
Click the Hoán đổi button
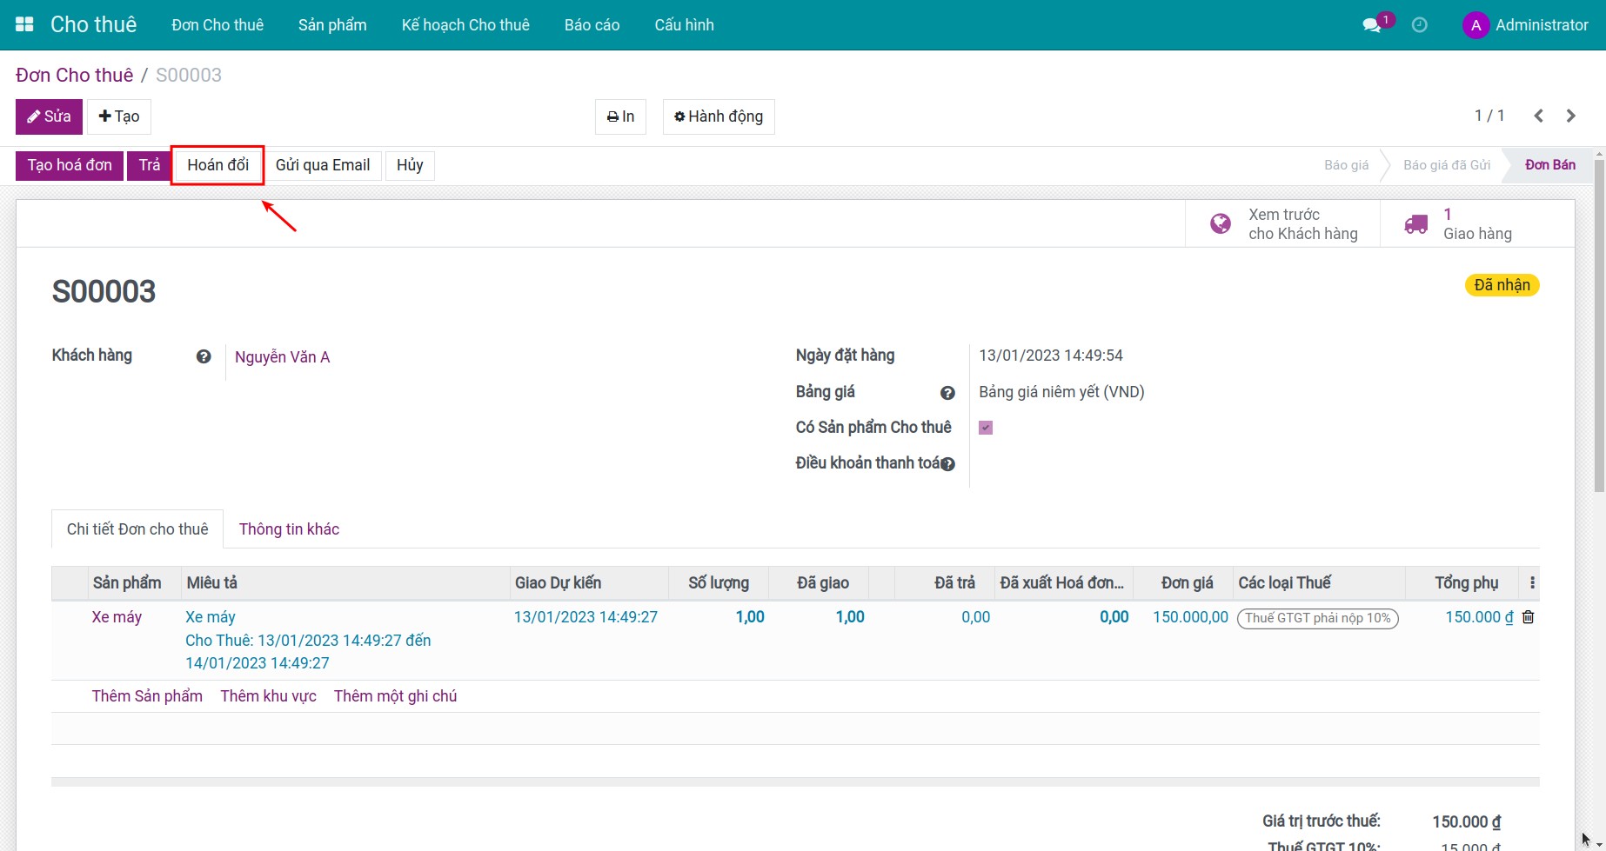[x=217, y=165]
